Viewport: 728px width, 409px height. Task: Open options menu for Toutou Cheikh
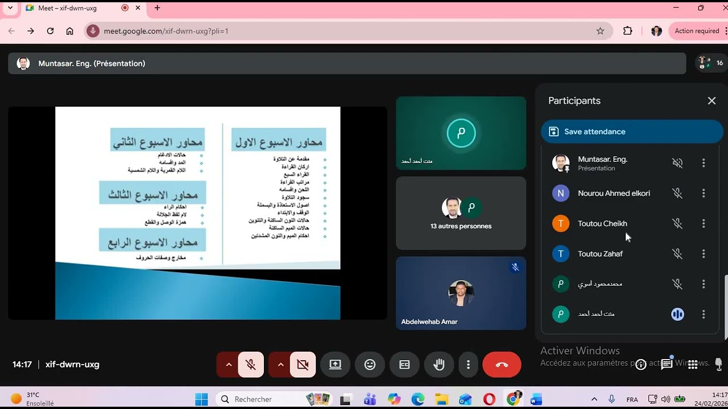tap(704, 223)
